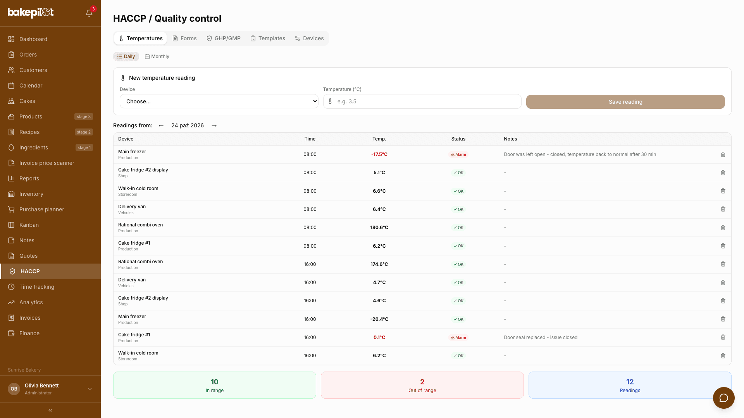Open Invoice price scanner
The height and width of the screenshot is (418, 744).
(50, 163)
